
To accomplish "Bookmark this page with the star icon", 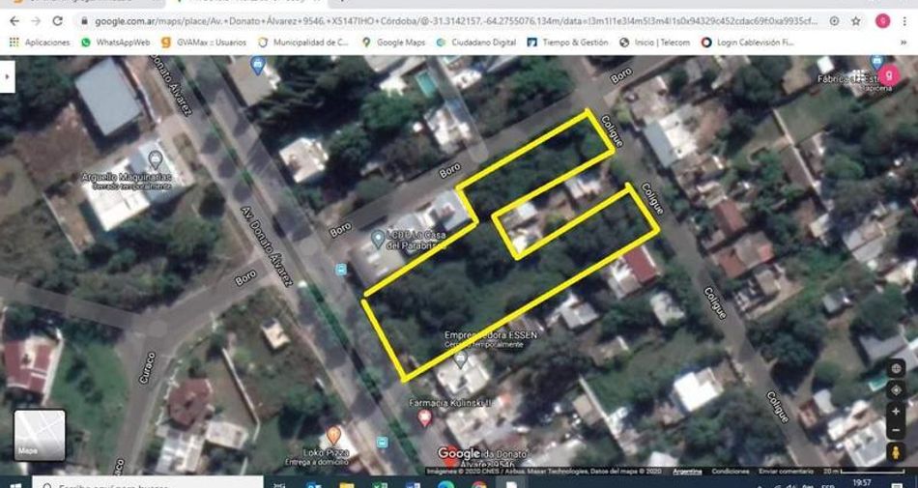I will point(856,21).
